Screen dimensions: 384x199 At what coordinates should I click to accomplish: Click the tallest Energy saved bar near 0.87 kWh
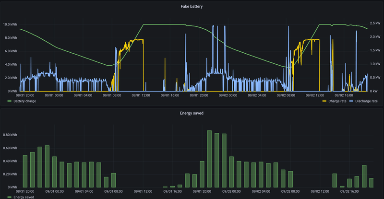pos(209,159)
